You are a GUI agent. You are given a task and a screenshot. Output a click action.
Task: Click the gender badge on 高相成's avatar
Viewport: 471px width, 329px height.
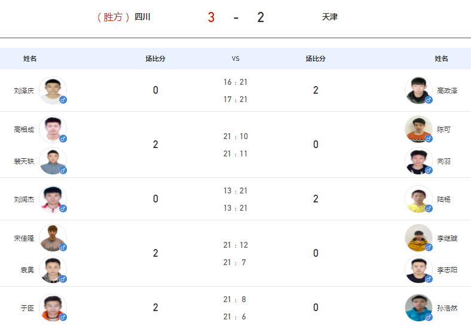[x=63, y=139]
